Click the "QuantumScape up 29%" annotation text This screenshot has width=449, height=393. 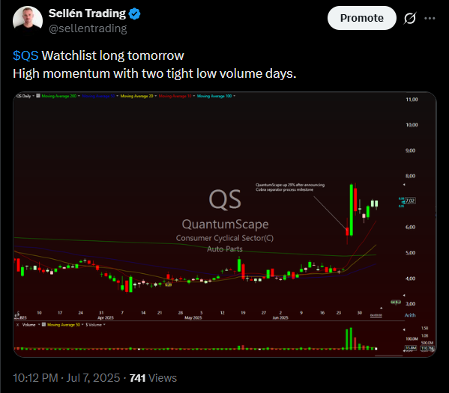pos(290,187)
